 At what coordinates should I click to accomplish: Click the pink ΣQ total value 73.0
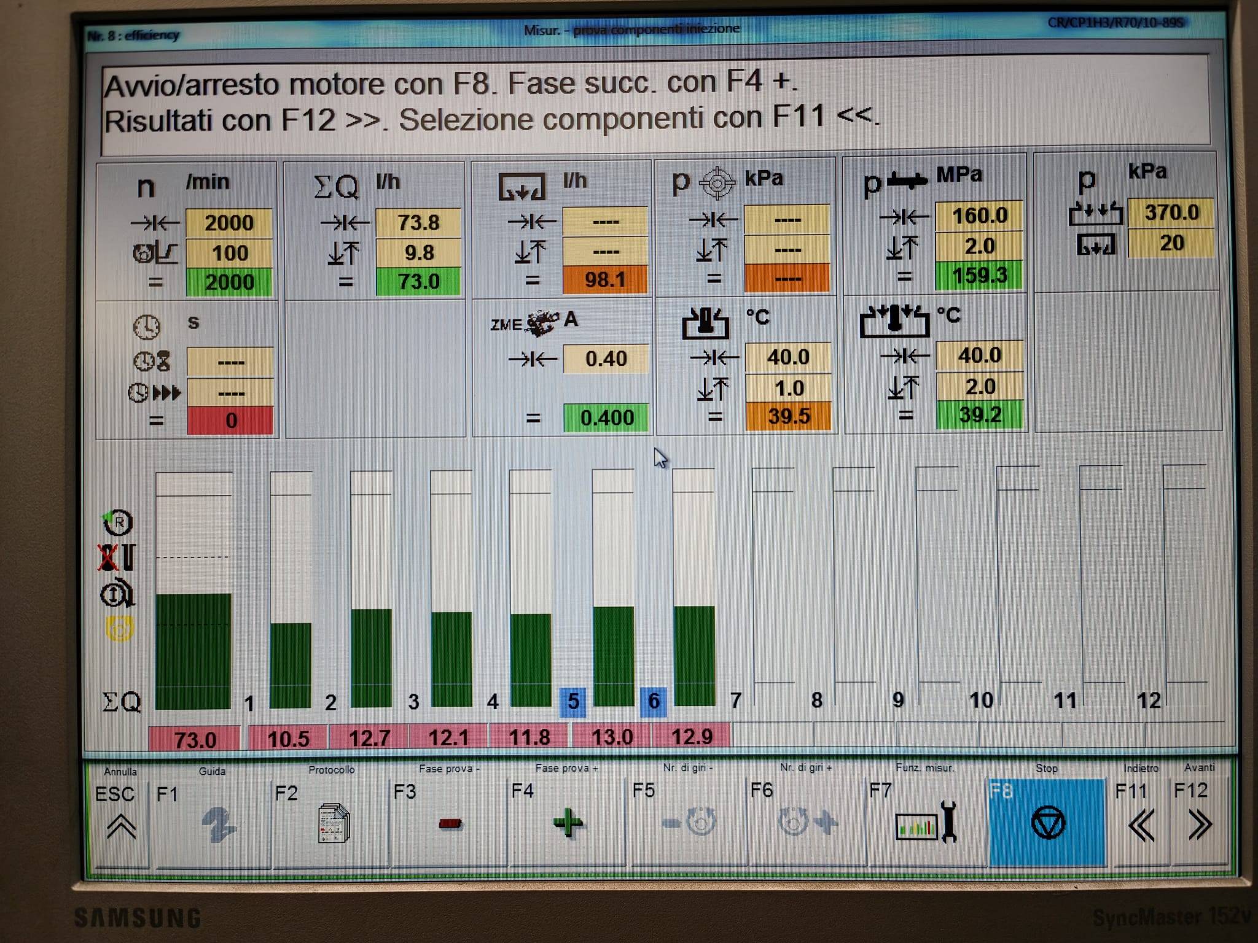194,739
